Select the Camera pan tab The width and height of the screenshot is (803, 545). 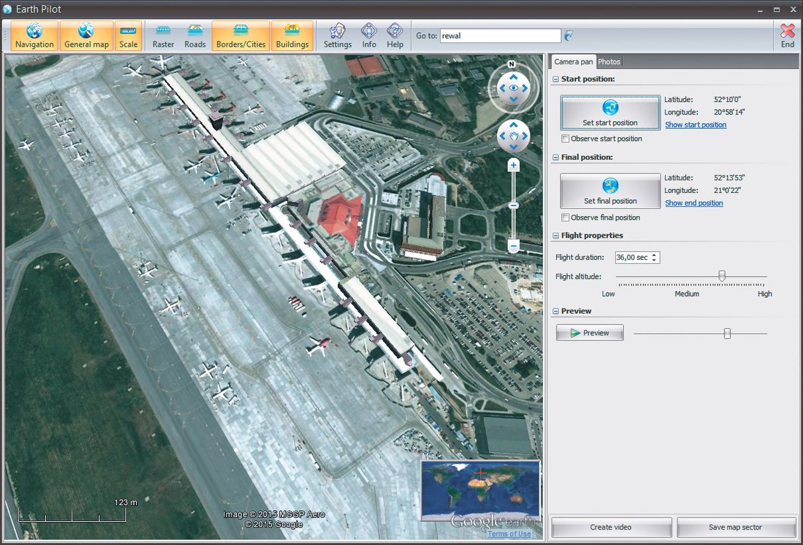coord(573,62)
